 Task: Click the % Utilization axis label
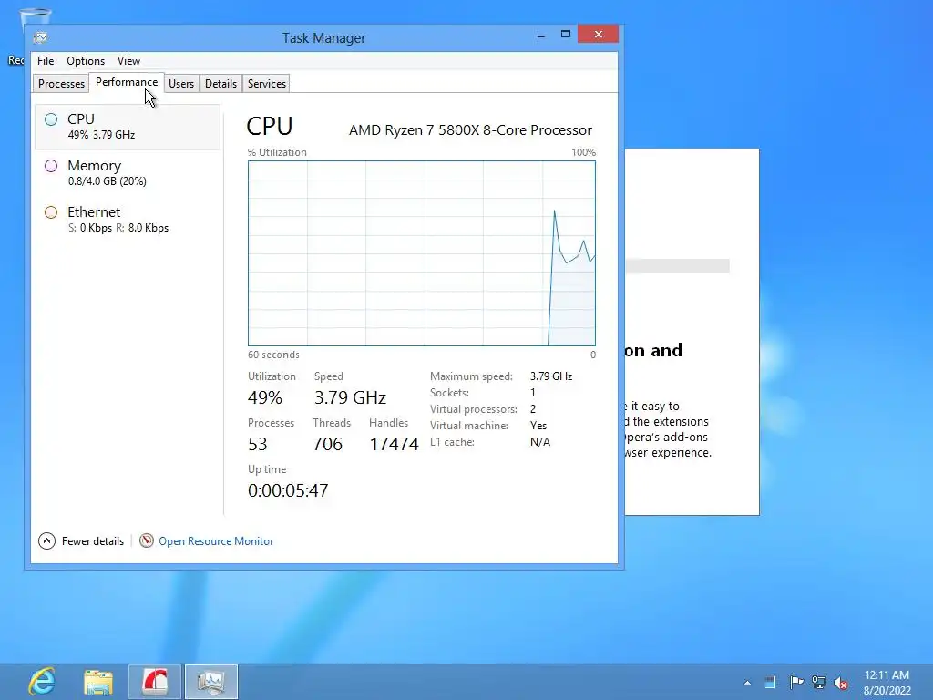pyautogui.click(x=277, y=152)
